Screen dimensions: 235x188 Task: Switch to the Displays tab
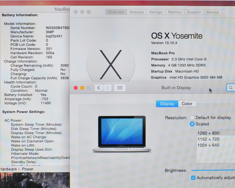(136, 12)
